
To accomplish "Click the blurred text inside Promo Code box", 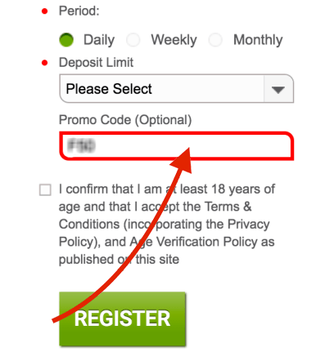I will 81,145.
